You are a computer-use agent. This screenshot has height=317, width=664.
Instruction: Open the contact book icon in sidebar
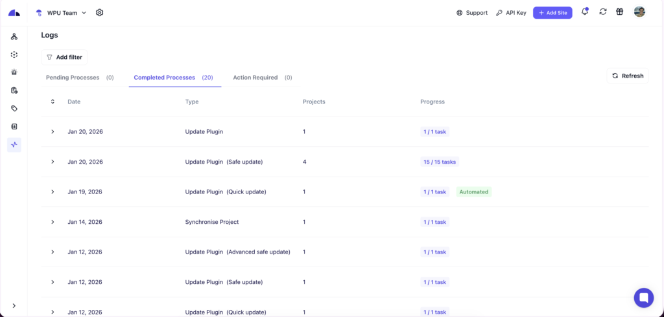tap(14, 126)
